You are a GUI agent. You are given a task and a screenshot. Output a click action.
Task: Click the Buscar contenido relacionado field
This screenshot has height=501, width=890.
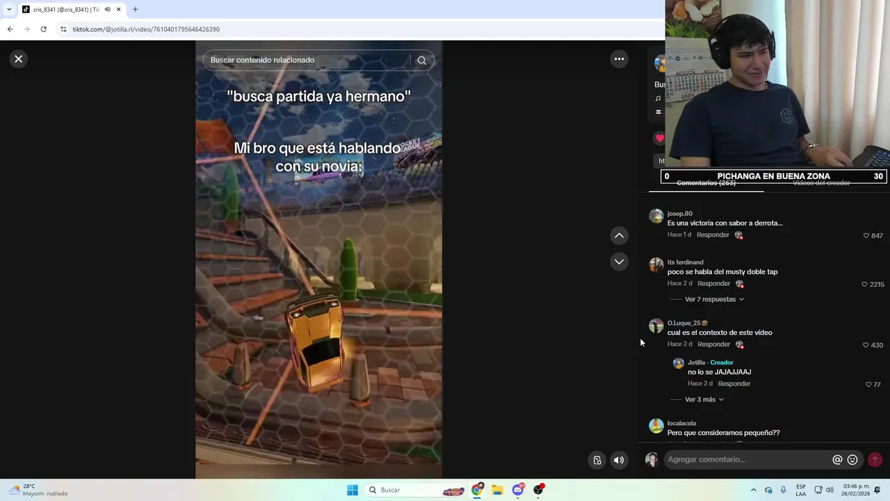pos(307,60)
